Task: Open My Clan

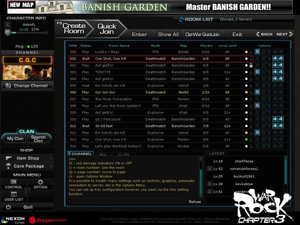Action: (x=15, y=139)
